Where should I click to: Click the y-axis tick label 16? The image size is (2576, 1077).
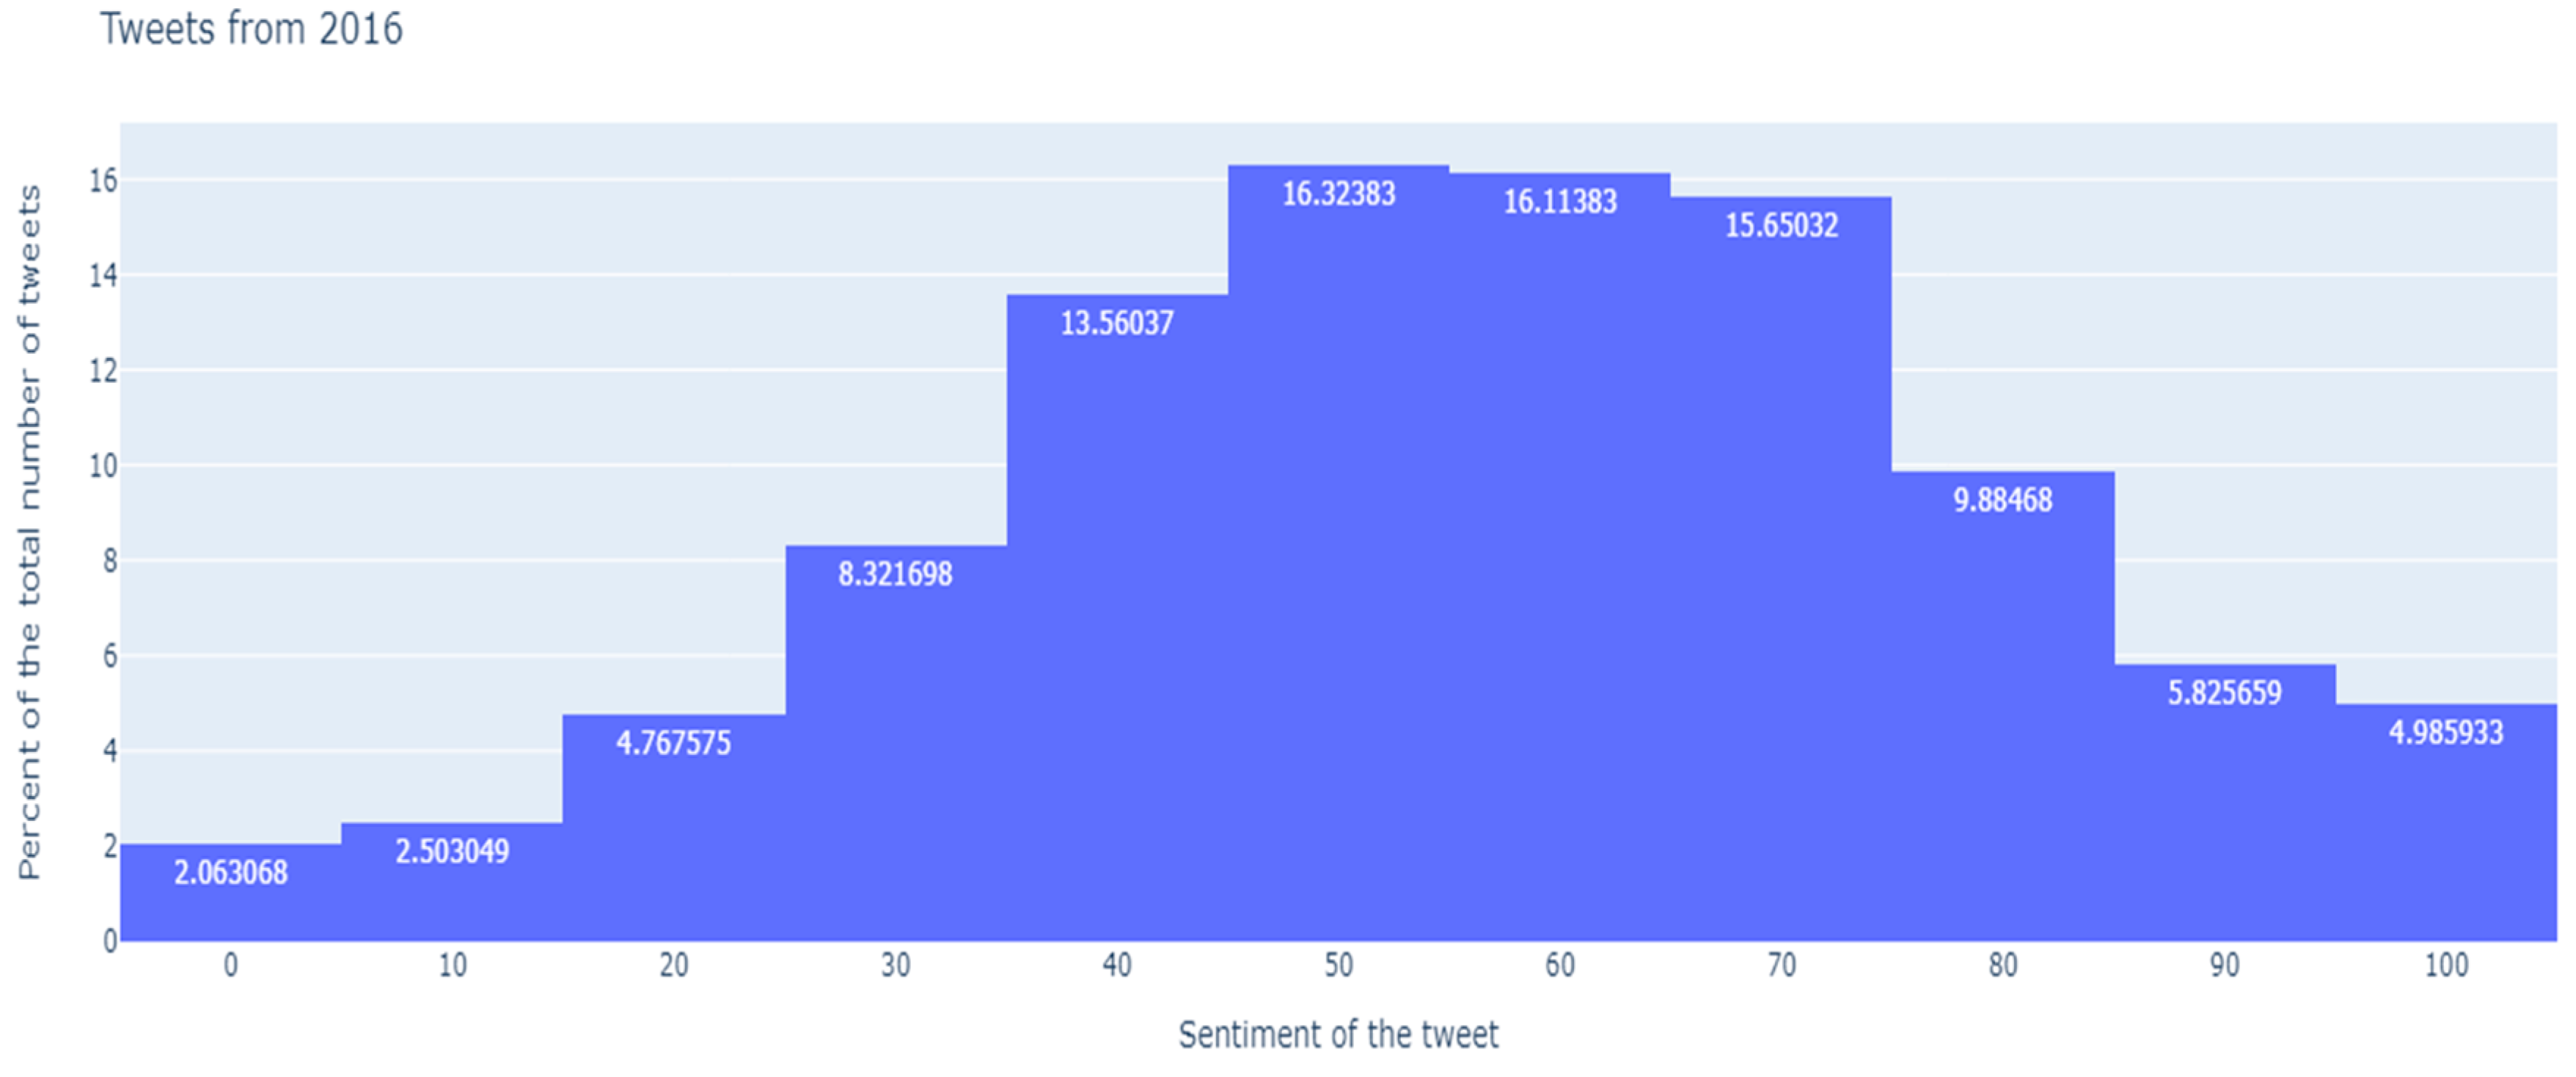pyautogui.click(x=103, y=181)
